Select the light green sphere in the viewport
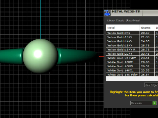158x118 pixels. point(40,56)
